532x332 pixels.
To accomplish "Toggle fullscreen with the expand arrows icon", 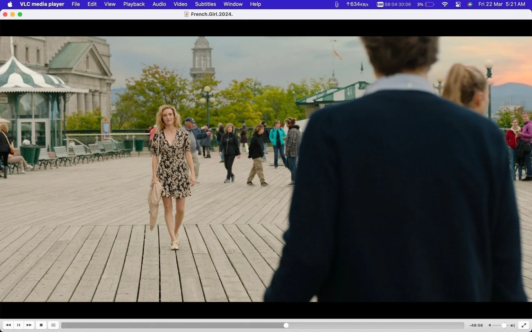I will pos(524,325).
